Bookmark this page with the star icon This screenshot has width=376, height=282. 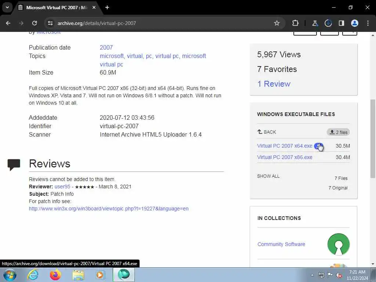click(277, 23)
